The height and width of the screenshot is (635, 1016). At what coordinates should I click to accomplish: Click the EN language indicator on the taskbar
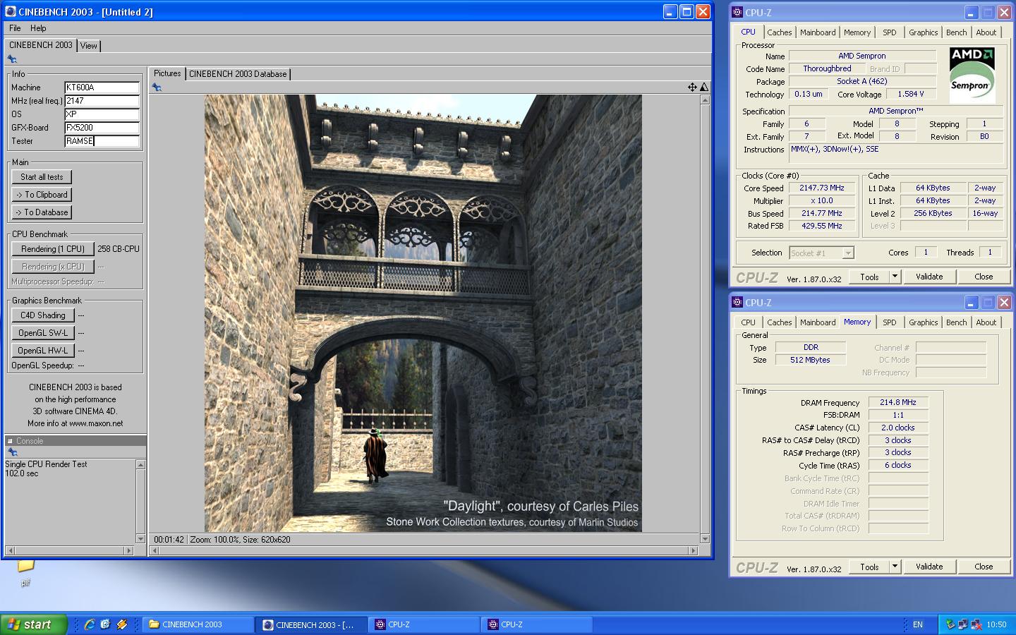[917, 624]
